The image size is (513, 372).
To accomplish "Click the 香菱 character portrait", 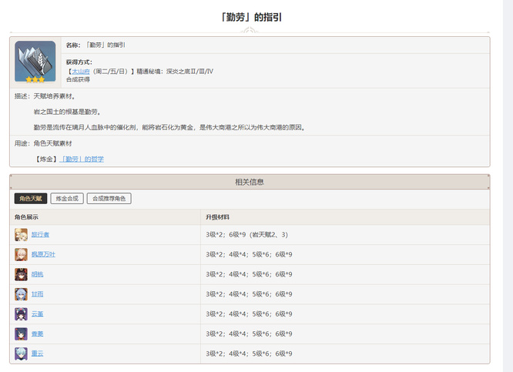I will coord(21,334).
